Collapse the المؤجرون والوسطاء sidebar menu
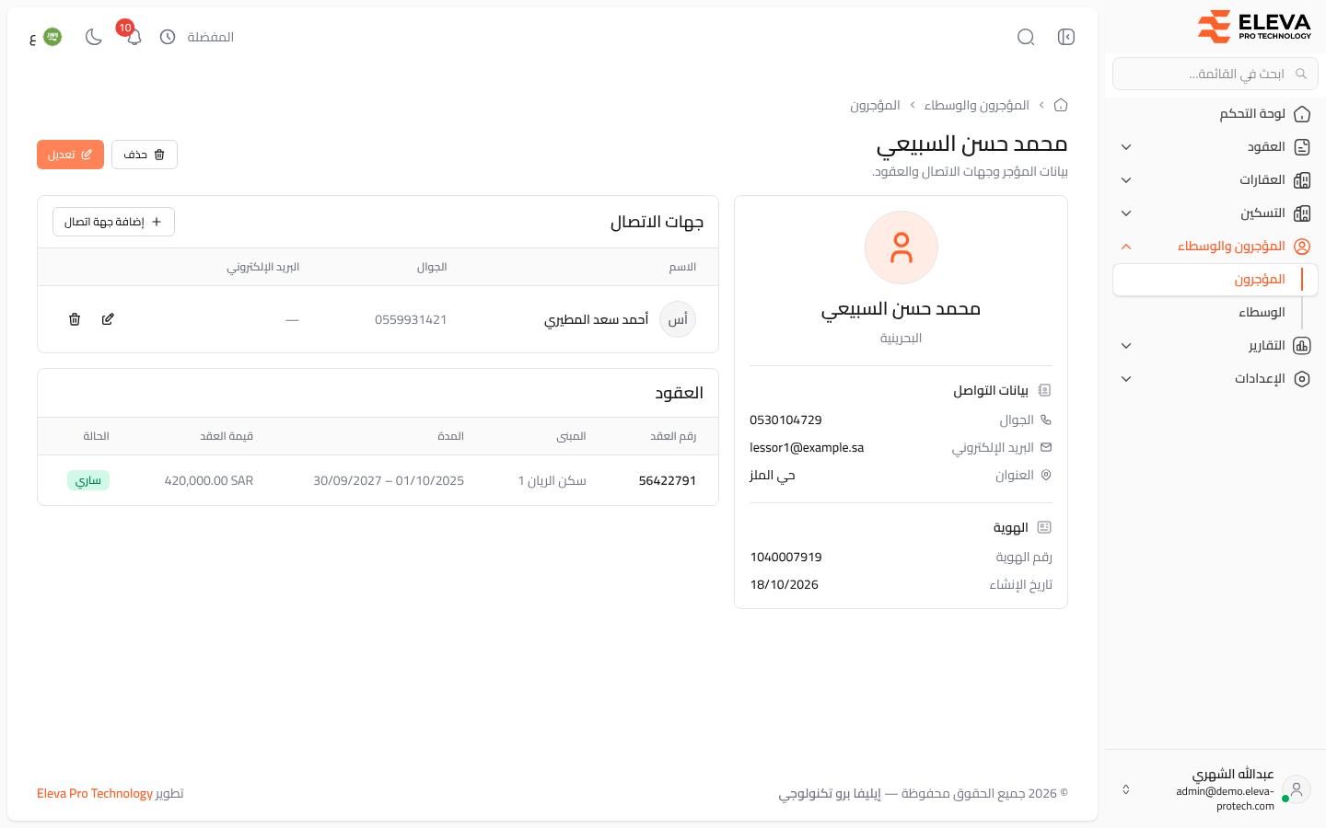Image resolution: width=1326 pixels, height=828 pixels. (x=1215, y=247)
